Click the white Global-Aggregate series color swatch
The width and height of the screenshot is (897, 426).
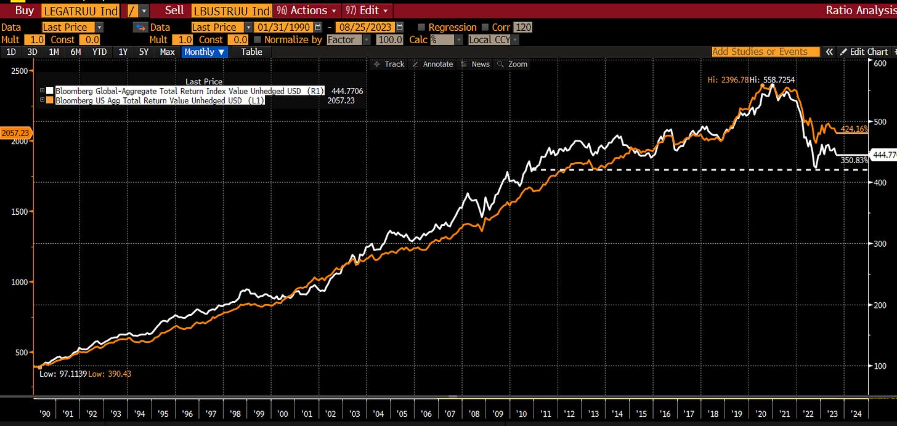tap(50, 90)
